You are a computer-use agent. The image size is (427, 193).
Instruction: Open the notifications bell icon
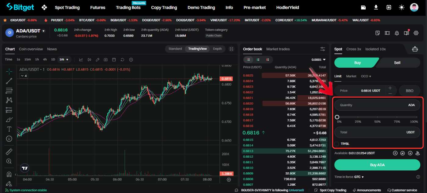[397, 33]
